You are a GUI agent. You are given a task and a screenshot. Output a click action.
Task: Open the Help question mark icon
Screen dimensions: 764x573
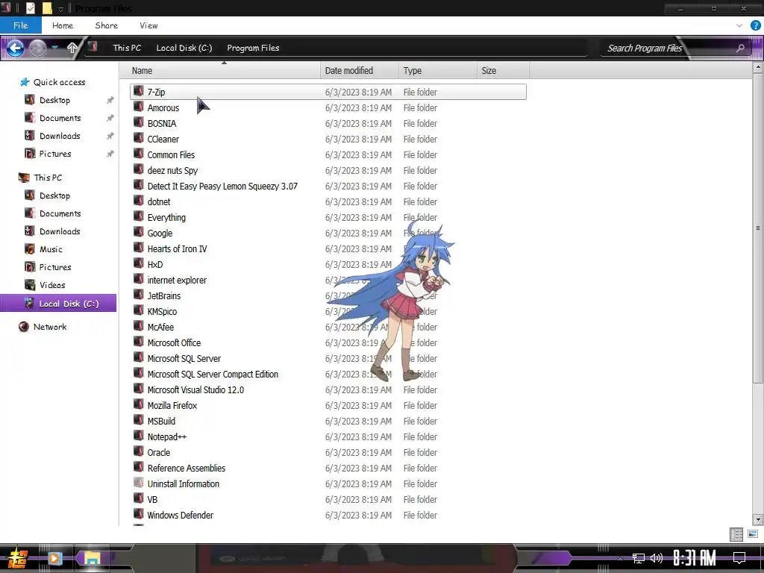(755, 25)
